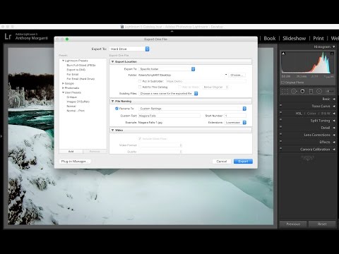Open the Plug-in Manager
The height and width of the screenshot is (254, 339).
[75, 162]
